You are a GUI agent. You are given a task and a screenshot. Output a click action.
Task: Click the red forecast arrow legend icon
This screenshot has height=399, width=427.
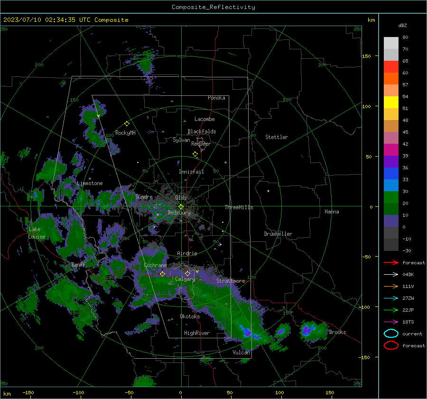391,262
